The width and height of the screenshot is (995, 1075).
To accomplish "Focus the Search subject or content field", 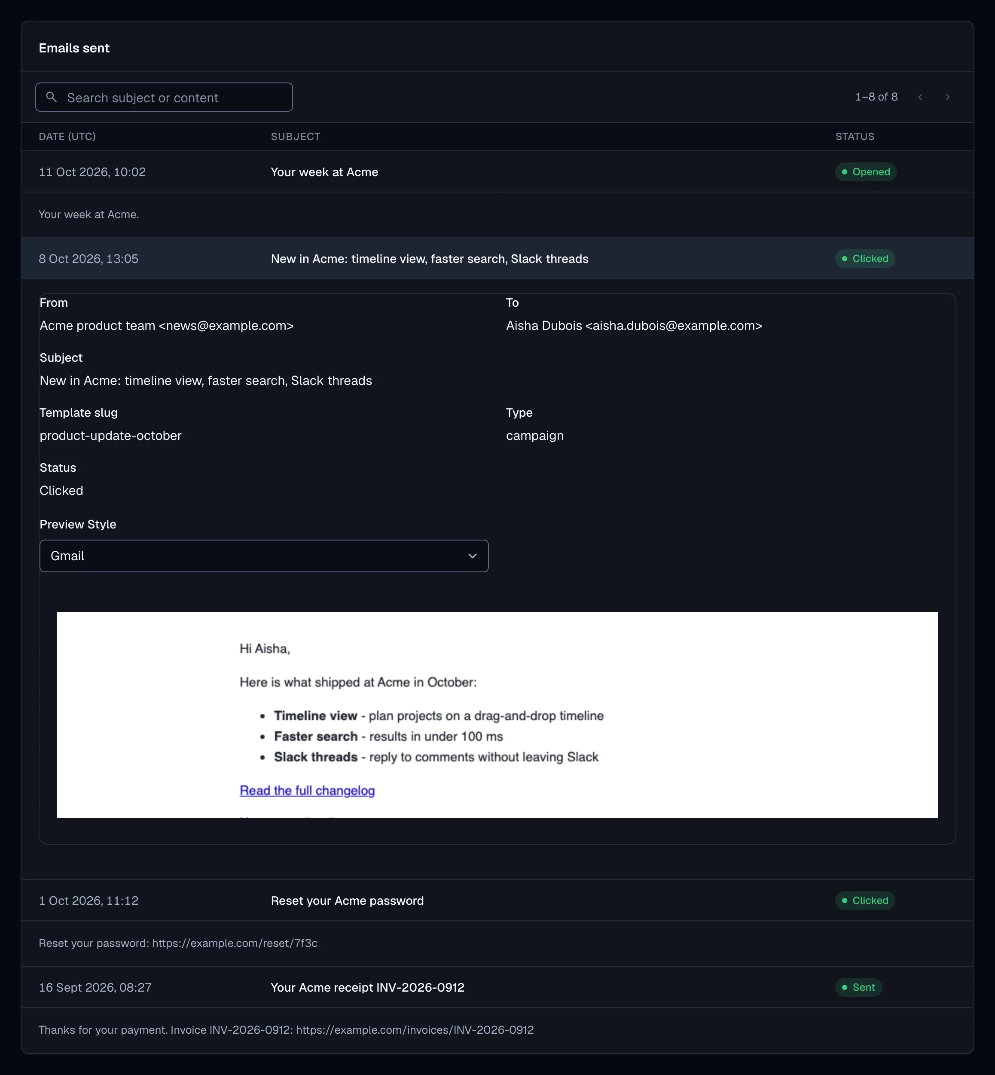I will [x=164, y=97].
